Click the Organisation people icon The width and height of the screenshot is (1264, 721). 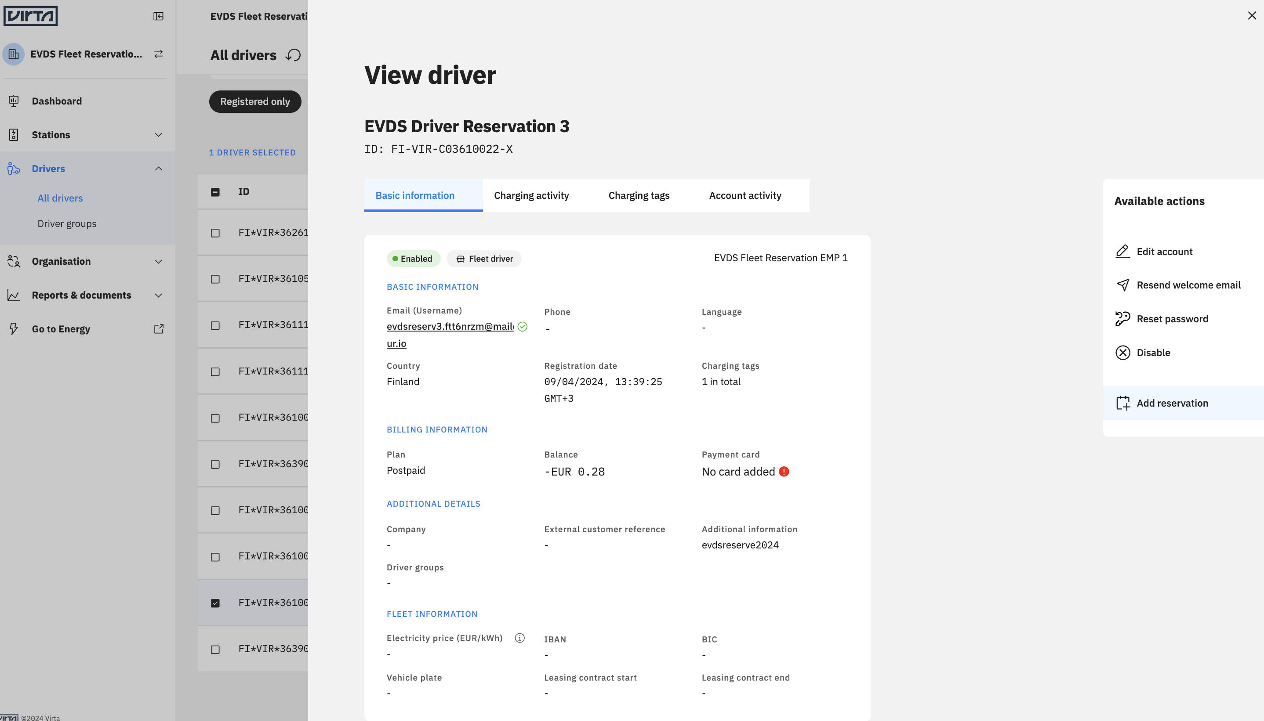click(13, 261)
